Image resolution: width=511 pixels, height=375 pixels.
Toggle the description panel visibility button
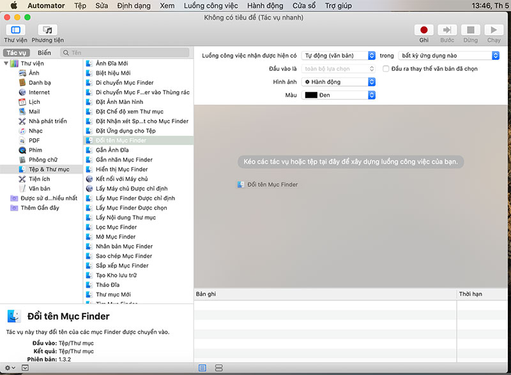pyautogui.click(x=25, y=368)
